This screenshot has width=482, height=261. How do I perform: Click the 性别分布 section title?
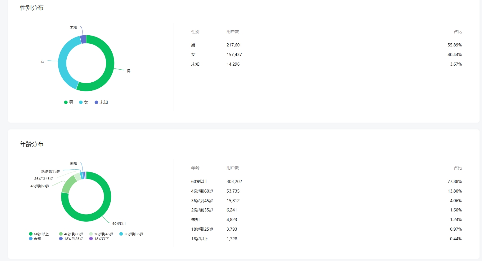[x=32, y=8]
